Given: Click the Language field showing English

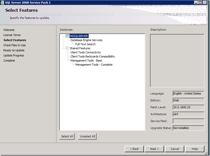Looking at the screenshot, I should 189,93.
